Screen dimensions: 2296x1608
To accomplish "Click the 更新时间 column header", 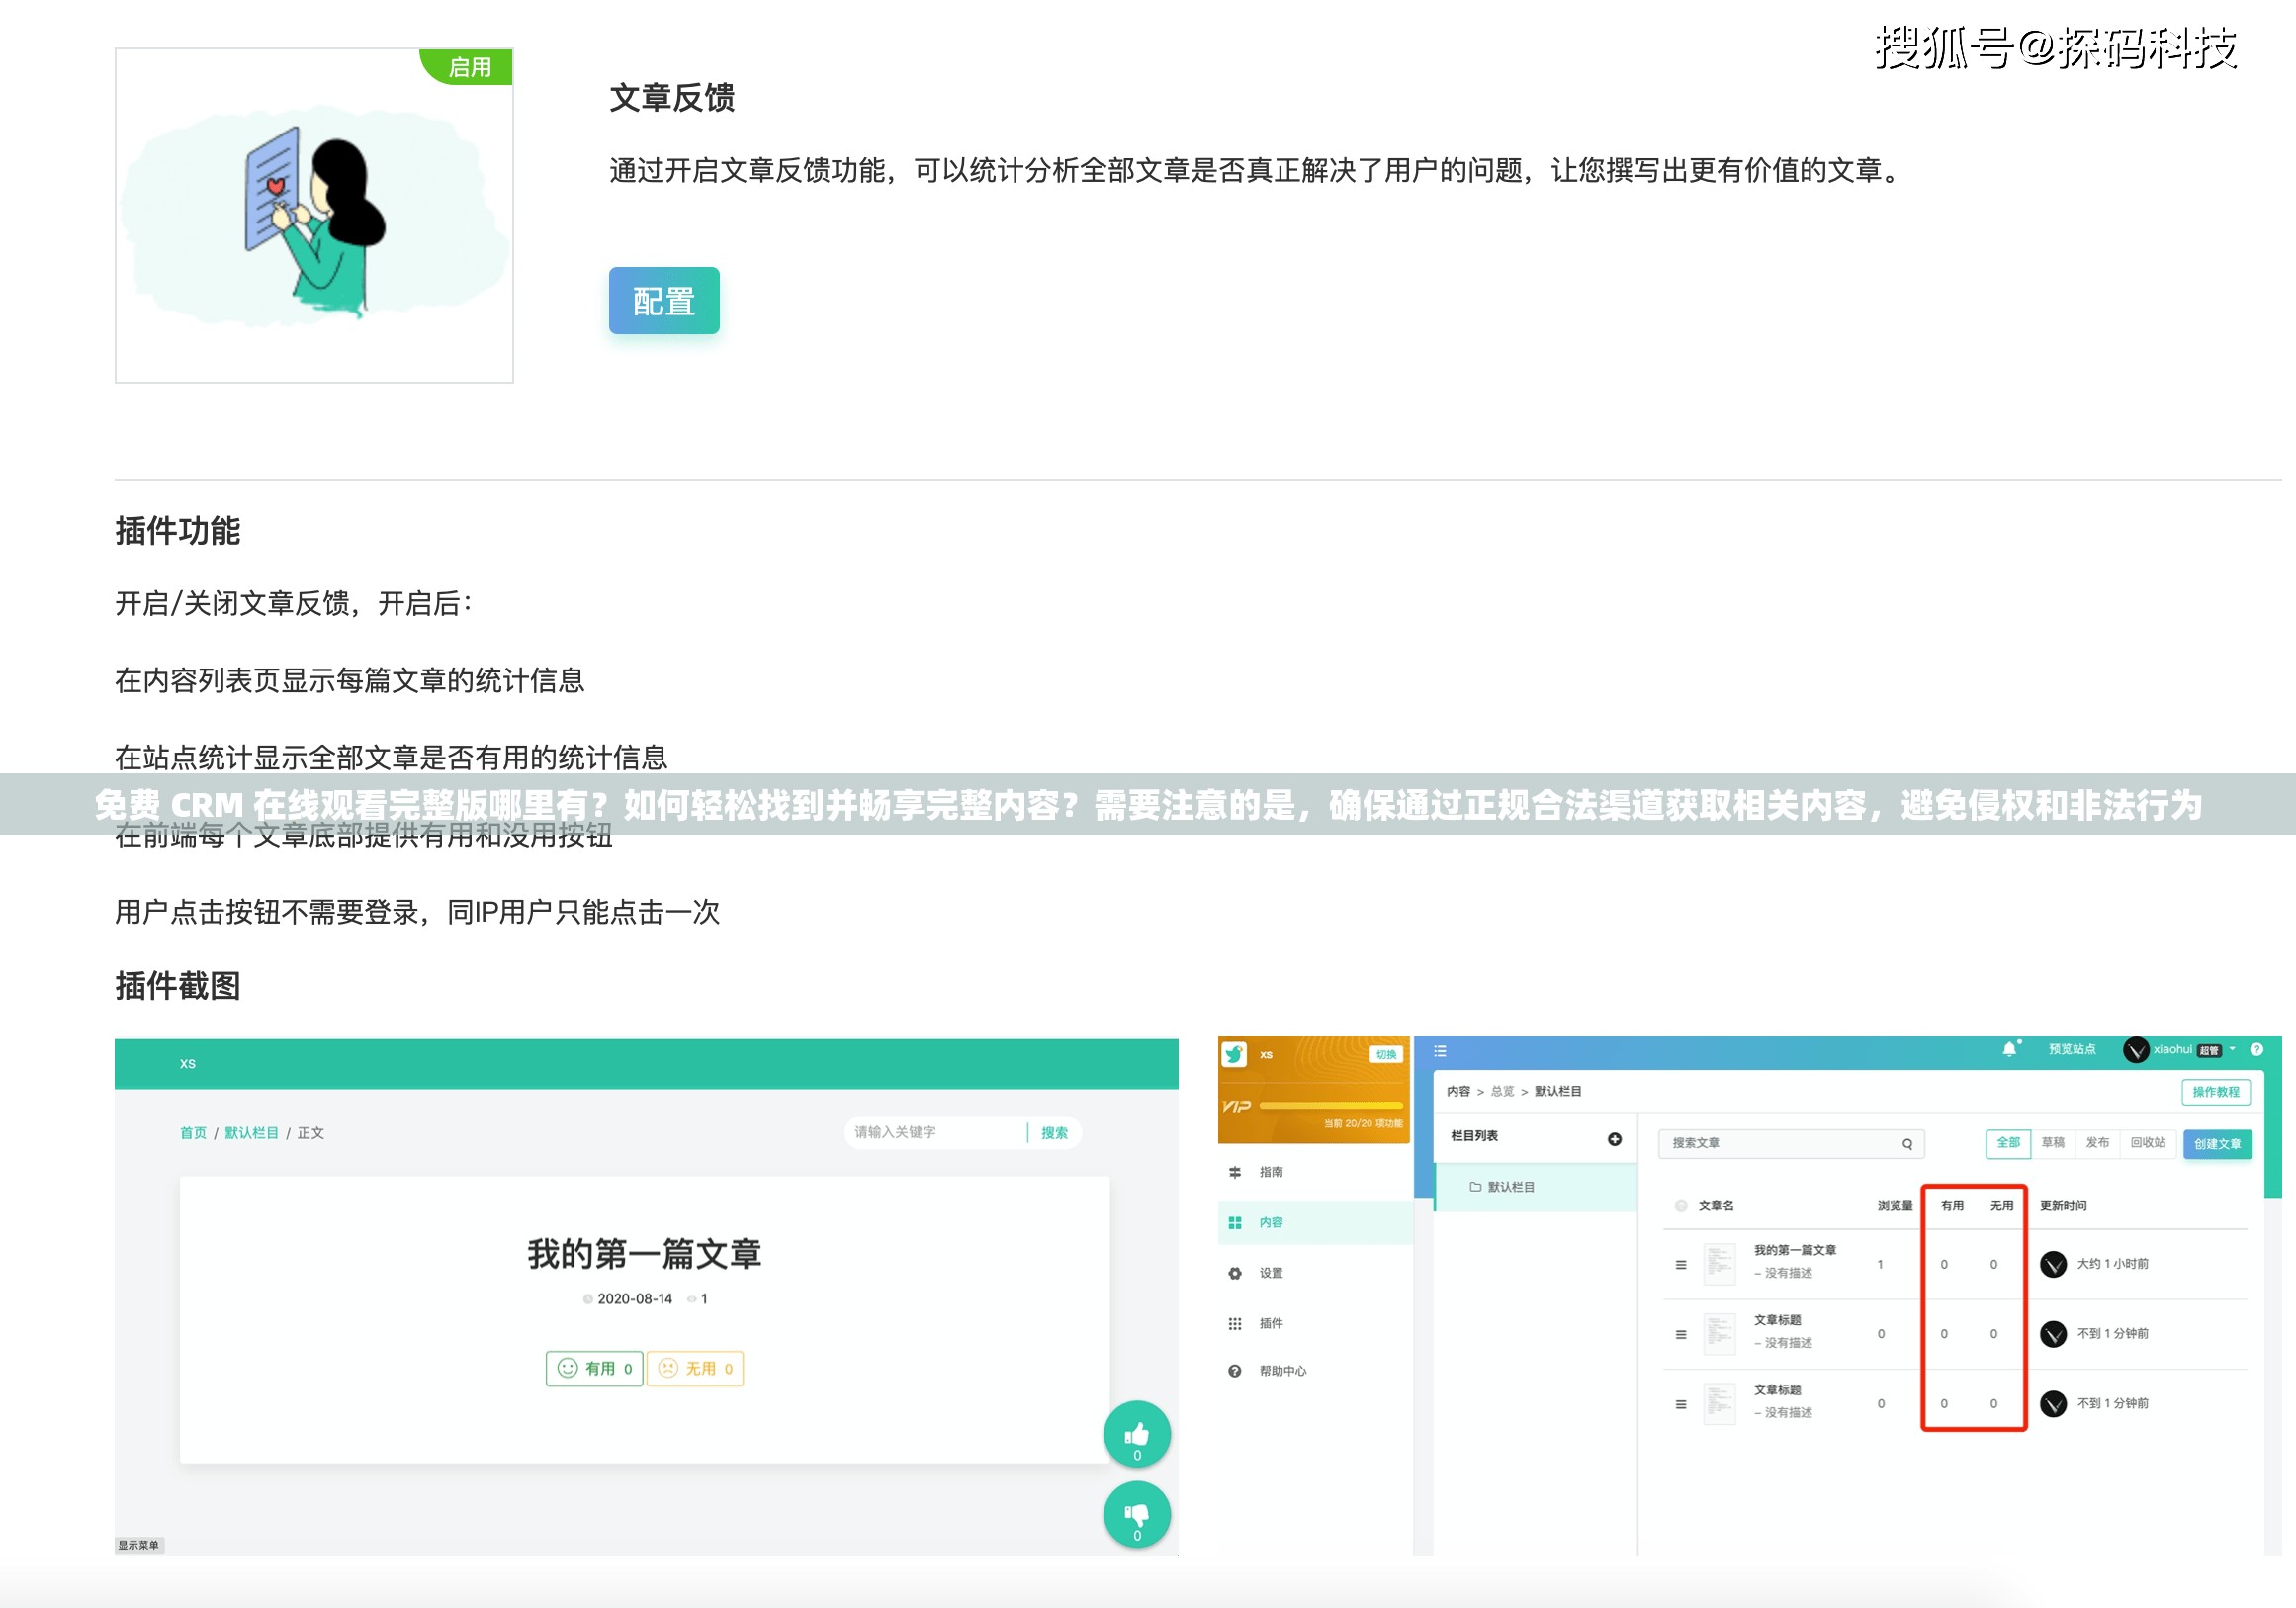I will click(x=2063, y=1206).
